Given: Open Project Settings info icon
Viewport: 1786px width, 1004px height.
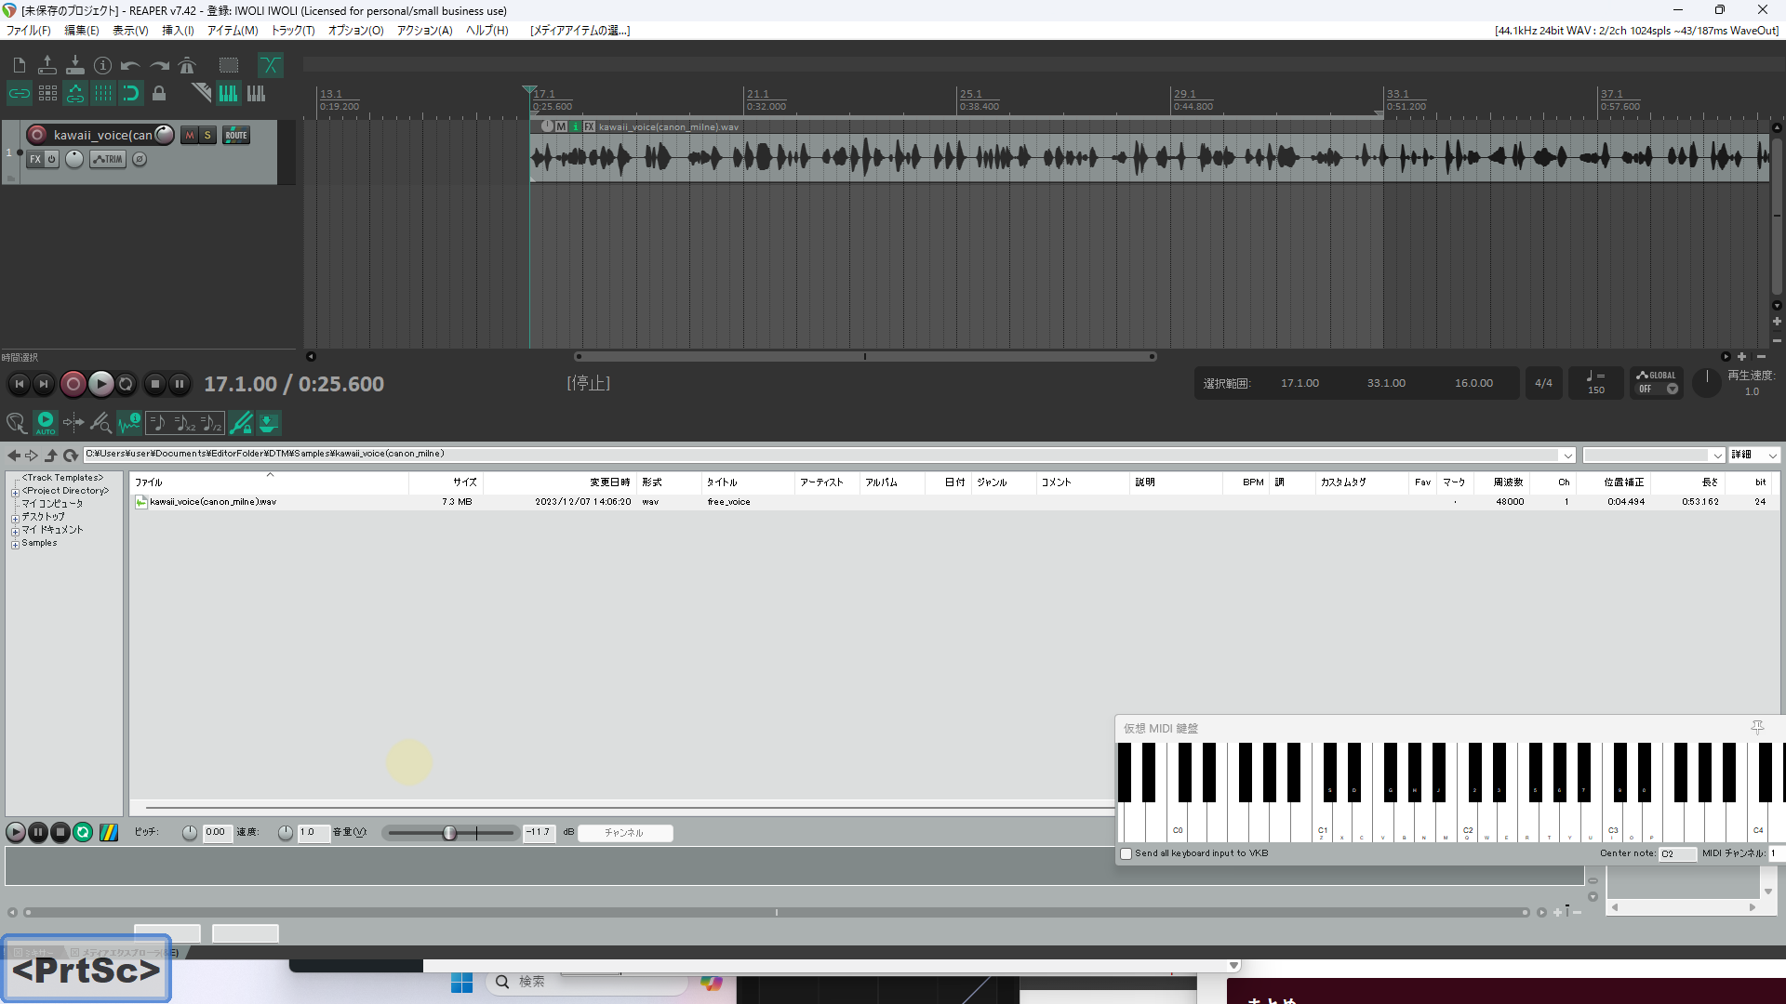Looking at the screenshot, I should 102,65.
